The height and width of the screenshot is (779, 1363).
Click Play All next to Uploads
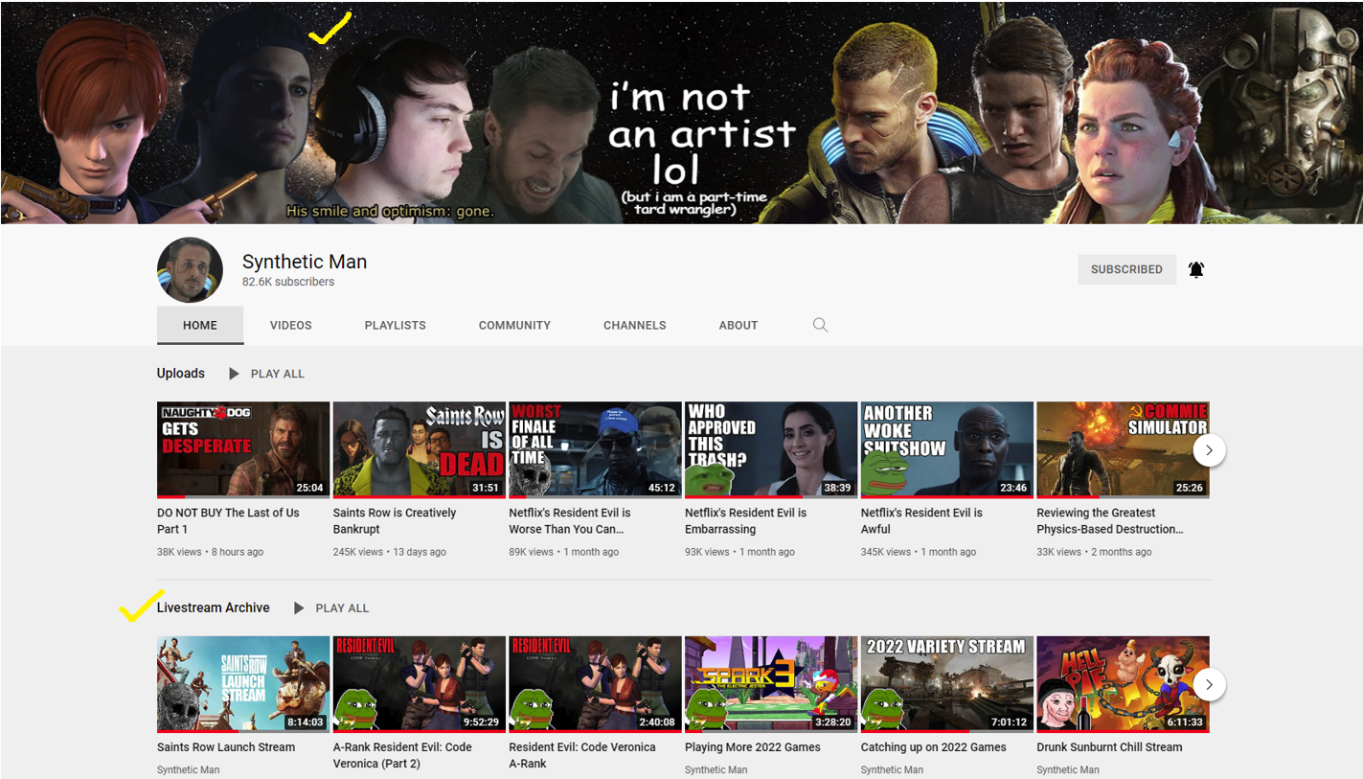278,374
